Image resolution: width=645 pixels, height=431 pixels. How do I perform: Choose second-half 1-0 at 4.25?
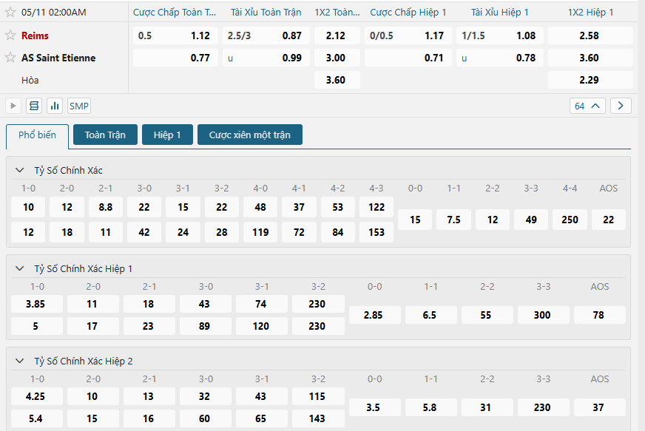point(36,396)
